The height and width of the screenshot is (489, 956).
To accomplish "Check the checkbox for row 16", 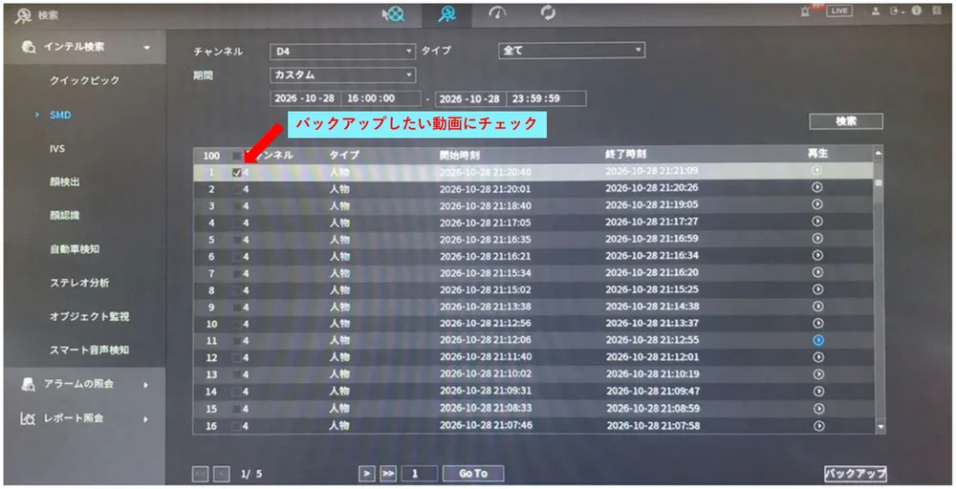I will pos(236,426).
